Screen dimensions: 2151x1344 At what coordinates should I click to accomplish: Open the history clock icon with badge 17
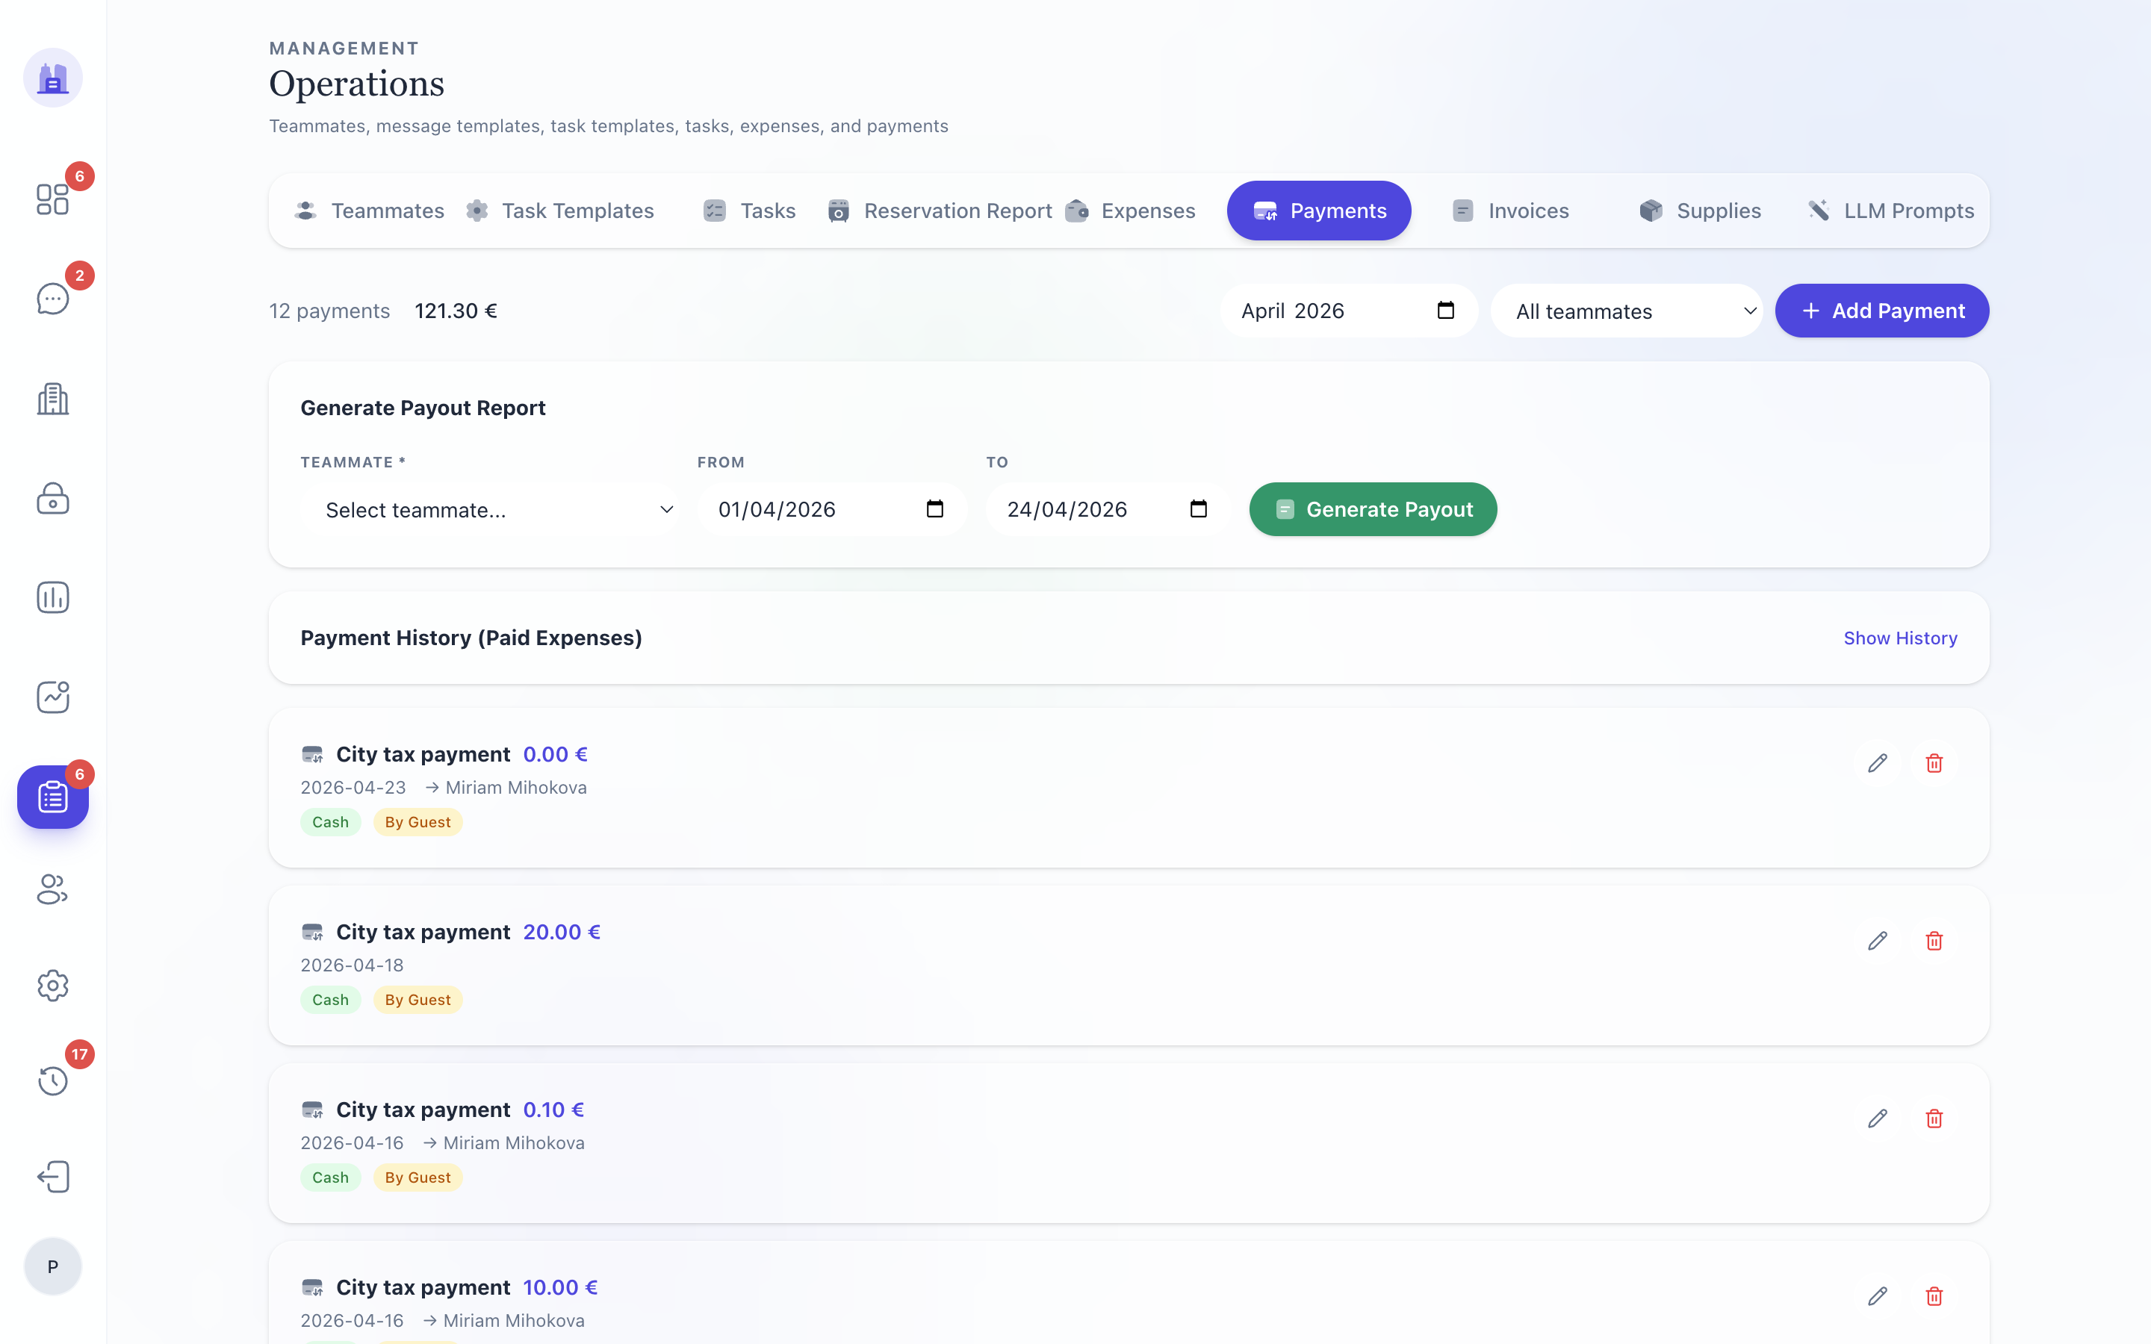52,1081
